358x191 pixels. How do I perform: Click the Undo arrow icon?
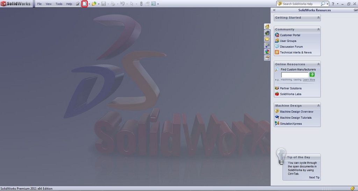click(x=122, y=4)
